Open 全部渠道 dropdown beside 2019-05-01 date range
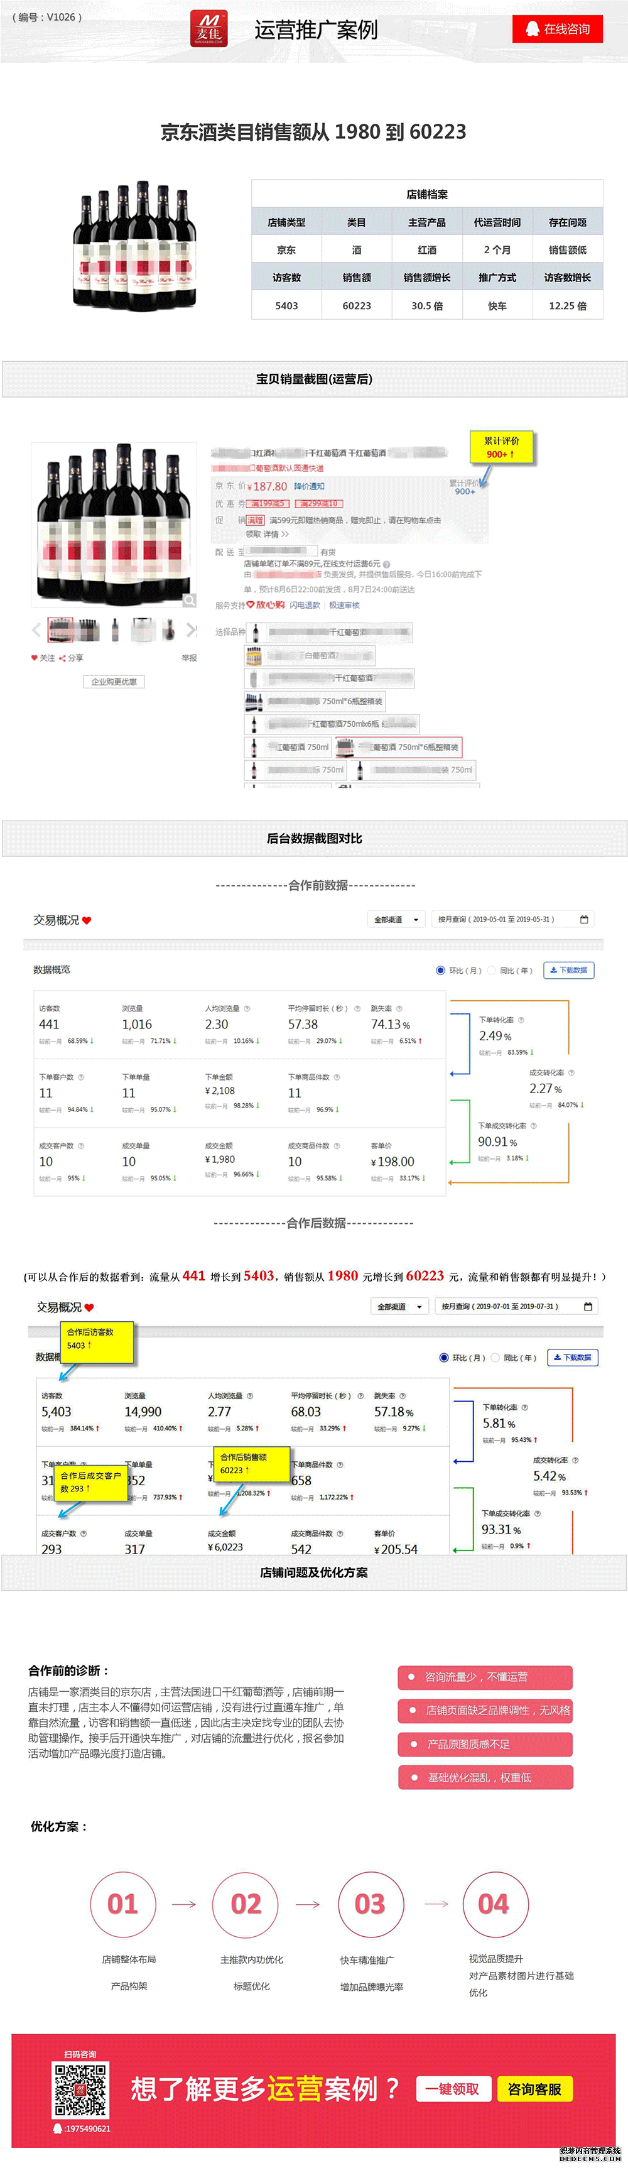The width and height of the screenshot is (628, 2168). [x=396, y=920]
